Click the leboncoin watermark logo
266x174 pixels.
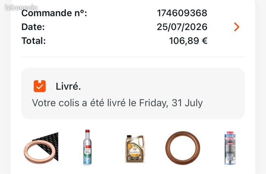click(x=21, y=7)
